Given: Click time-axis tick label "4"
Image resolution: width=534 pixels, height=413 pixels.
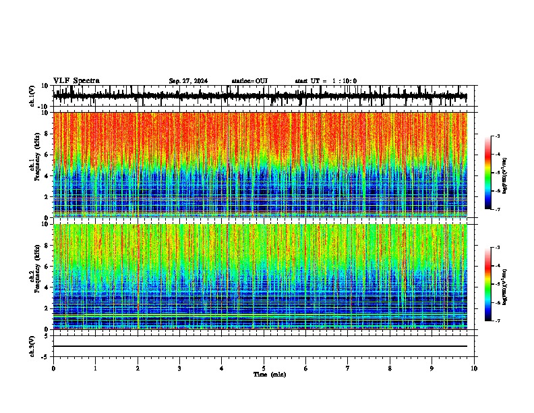Looking at the screenshot, I should pyautogui.click(x=222, y=368).
